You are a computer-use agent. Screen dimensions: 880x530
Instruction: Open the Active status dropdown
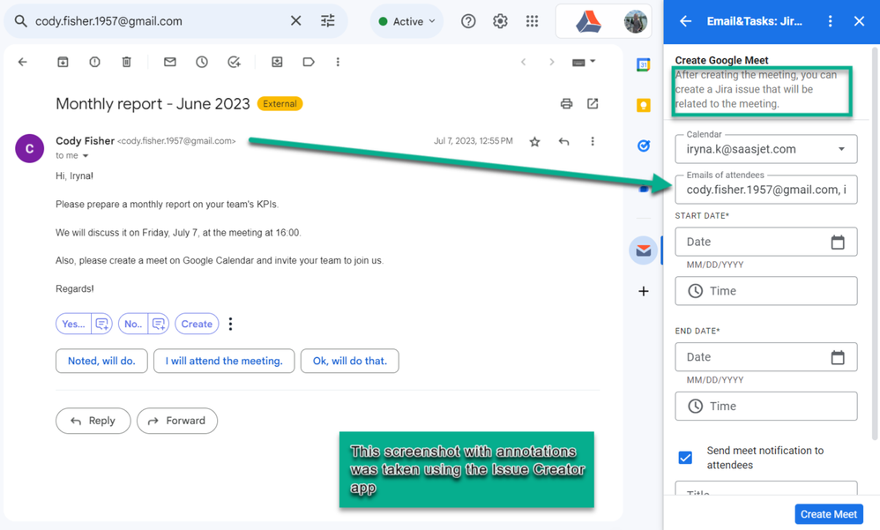pyautogui.click(x=406, y=21)
